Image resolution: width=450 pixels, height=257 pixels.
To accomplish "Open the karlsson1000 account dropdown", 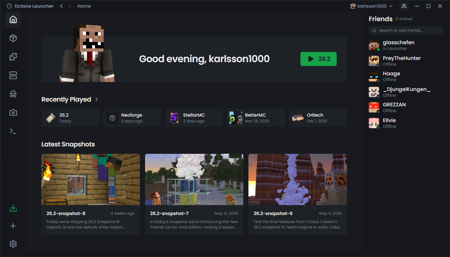I will (x=372, y=6).
